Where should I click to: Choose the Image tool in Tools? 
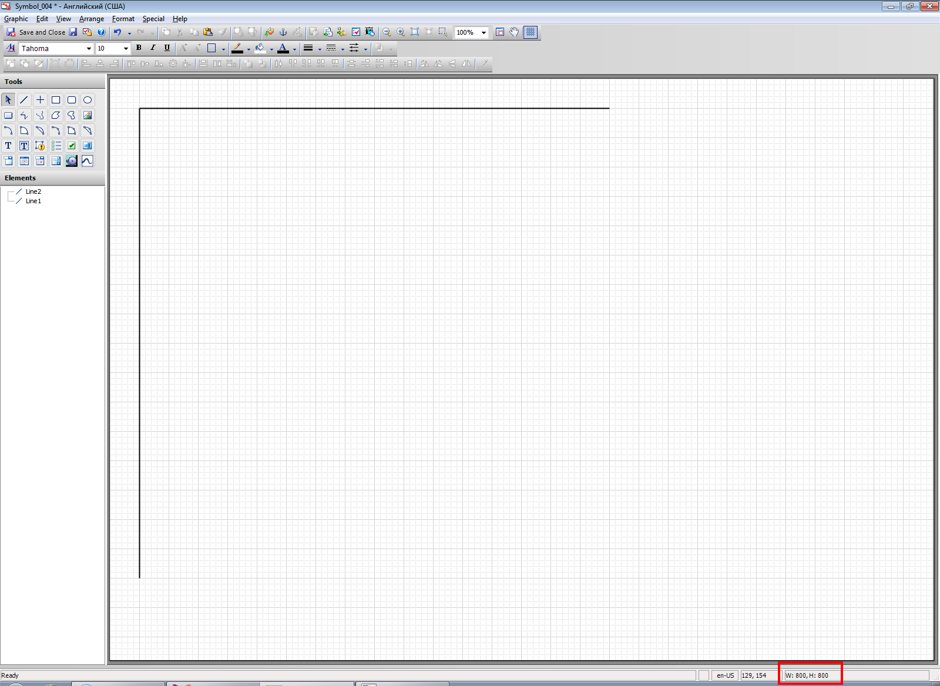(88, 115)
